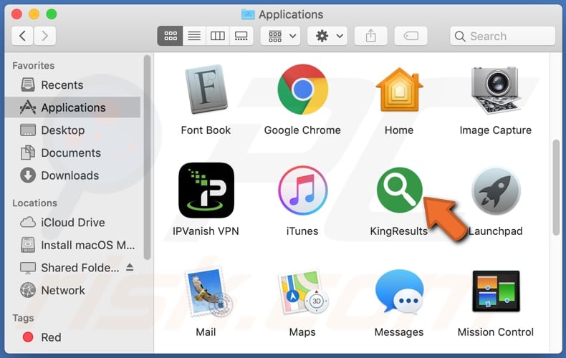The image size is (566, 358).
Task: Select Applications in the sidebar
Action: click(x=72, y=107)
